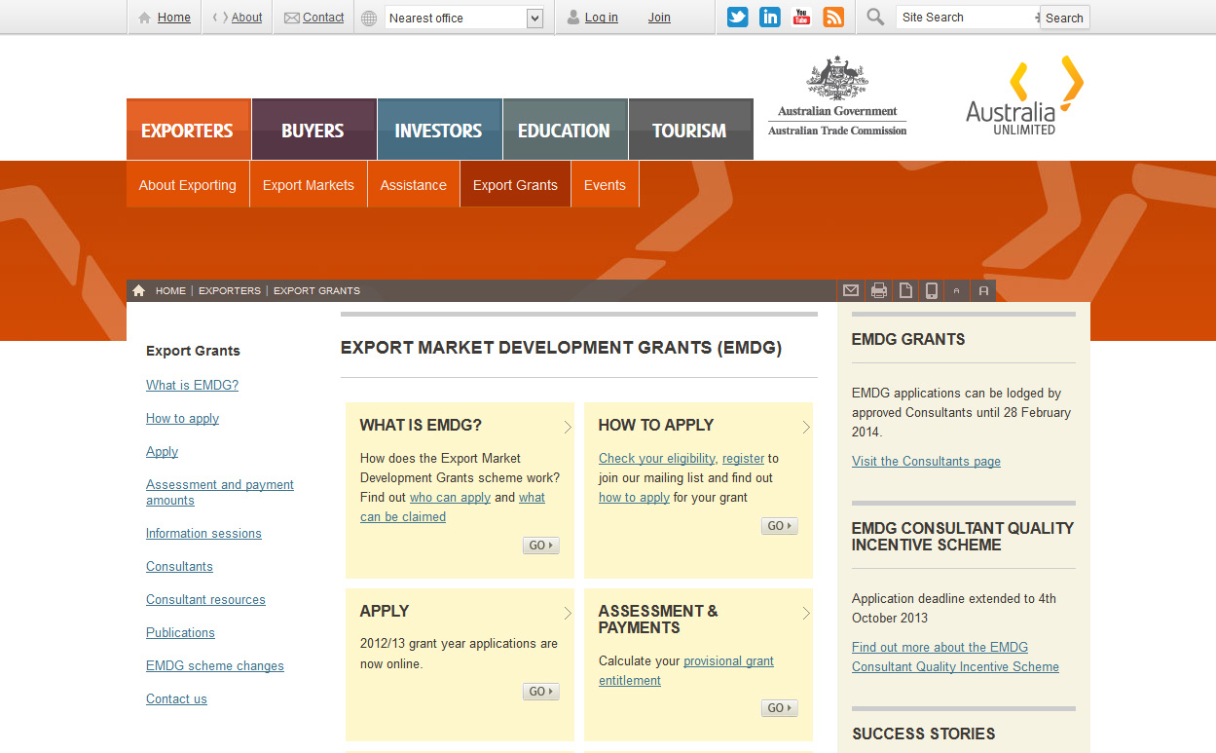Click the 'what can be claimed' link

click(x=453, y=507)
